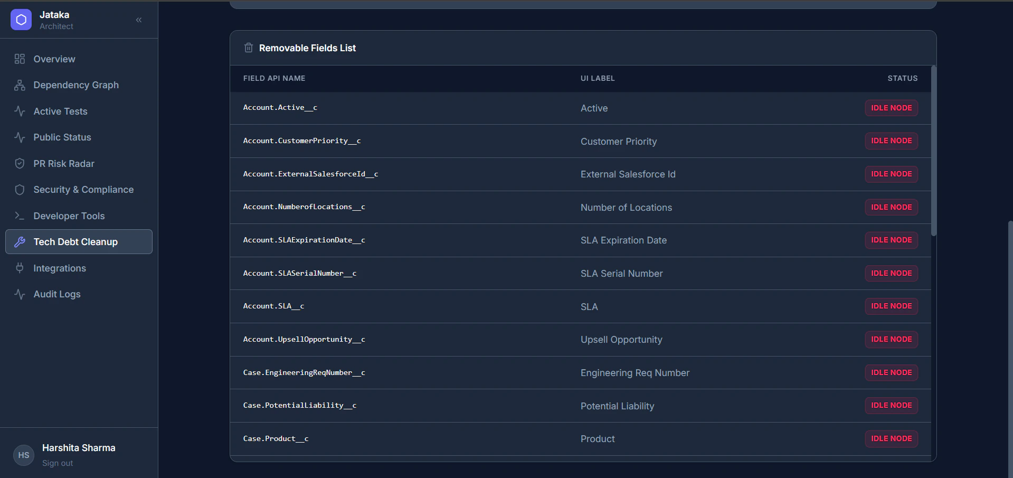
Task: Click IDLE NODE badge for SLA Expiration Date
Action: pyautogui.click(x=891, y=240)
